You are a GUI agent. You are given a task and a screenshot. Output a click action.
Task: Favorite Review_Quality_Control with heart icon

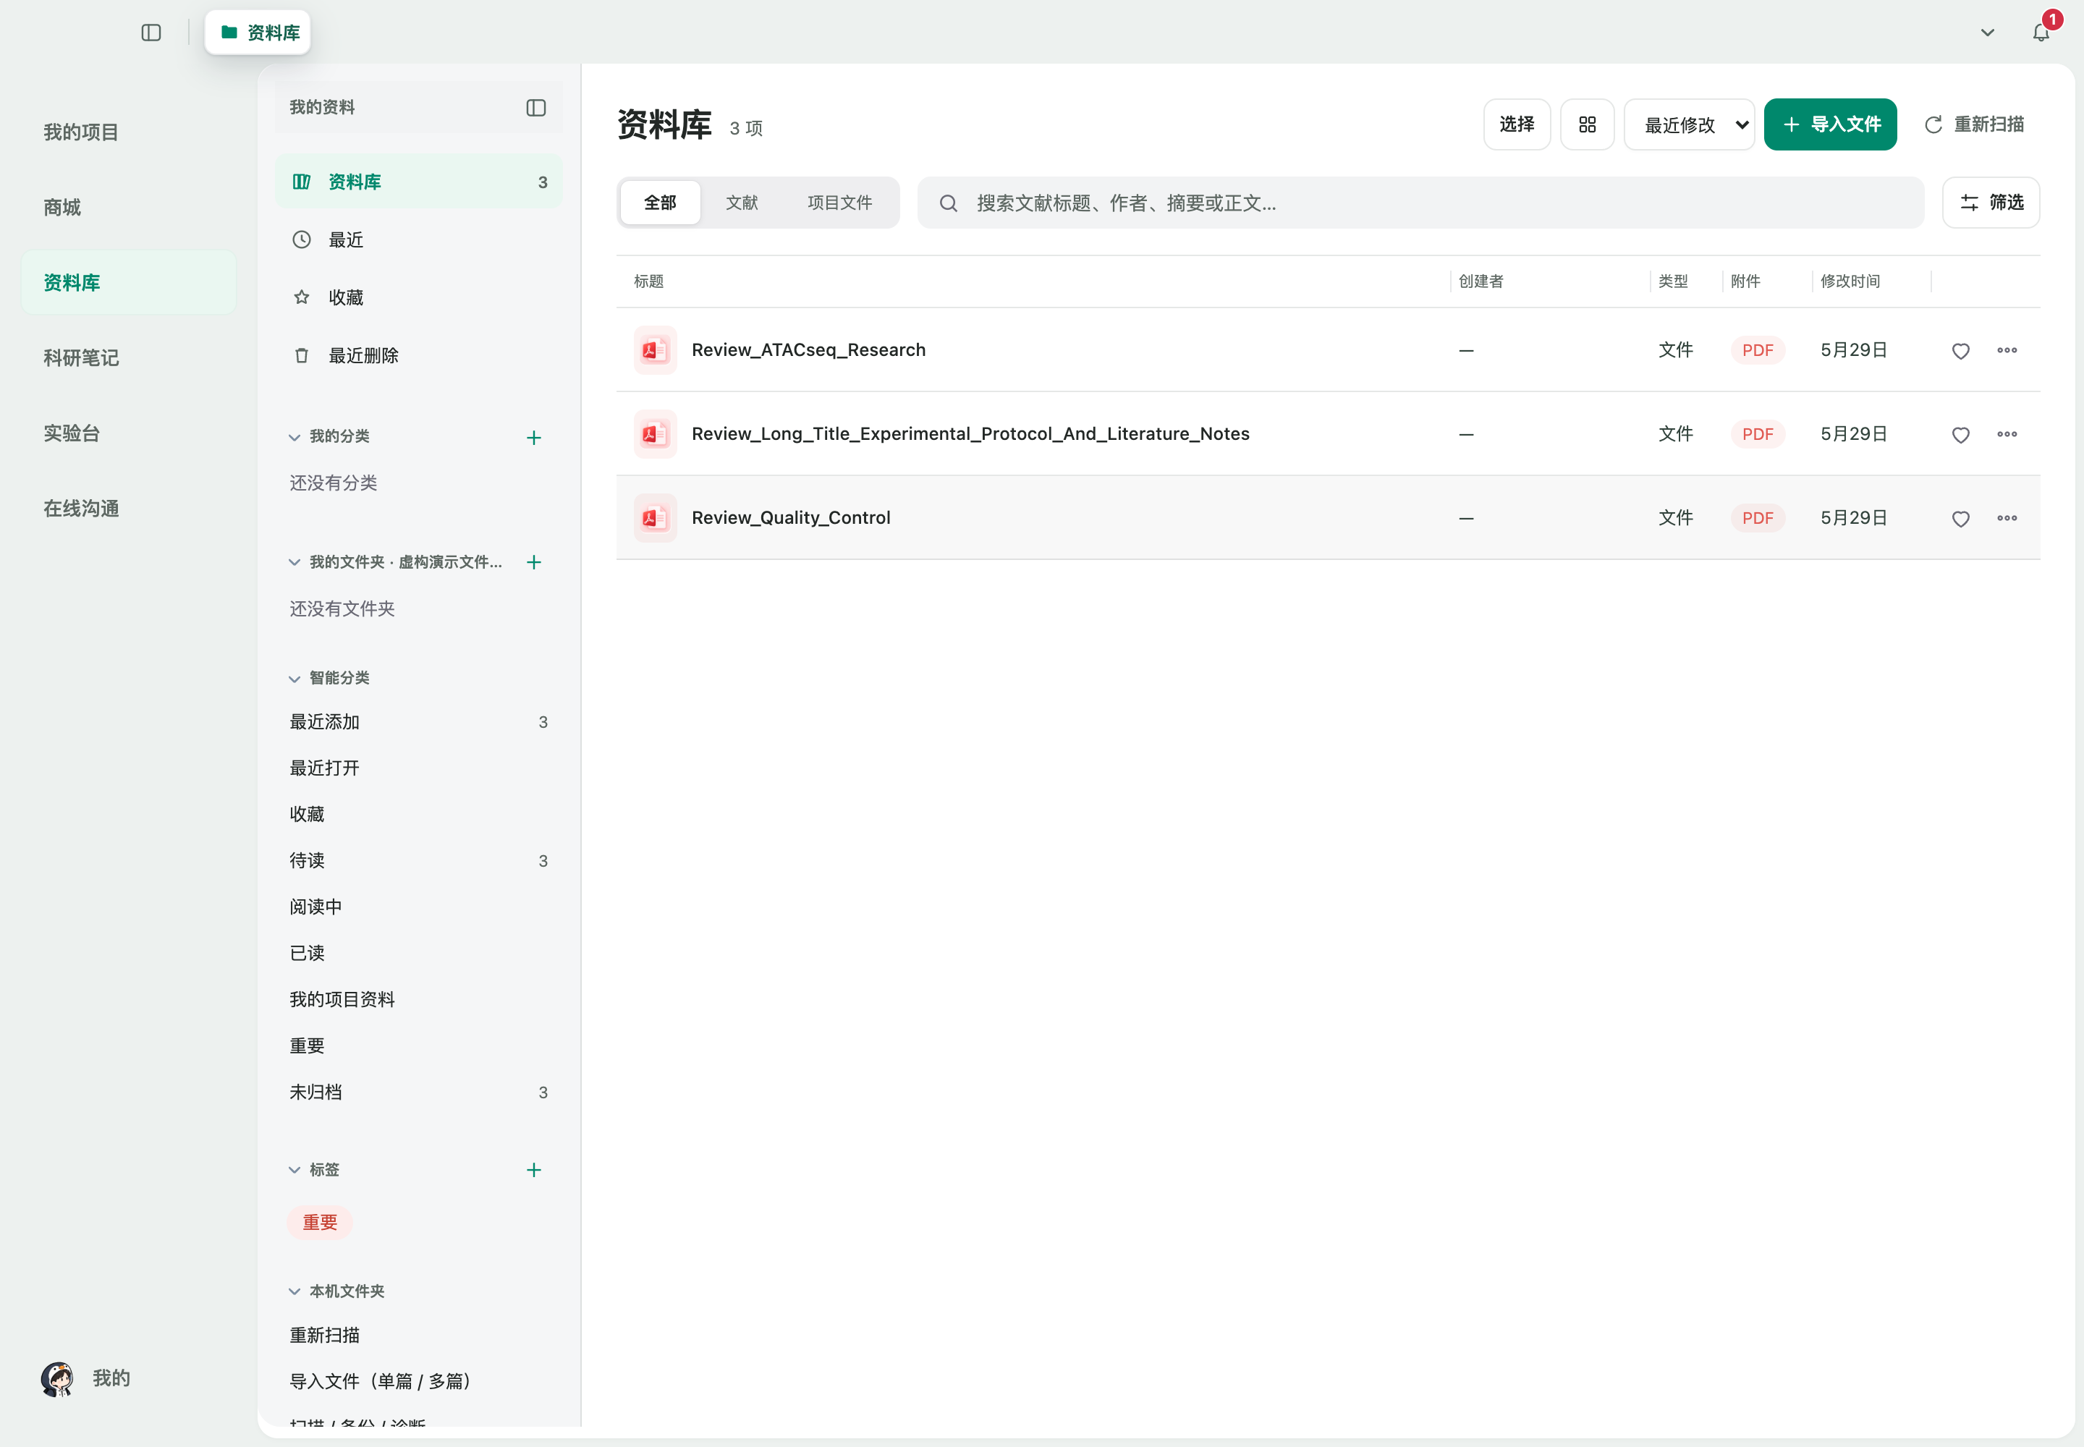pyautogui.click(x=1961, y=519)
